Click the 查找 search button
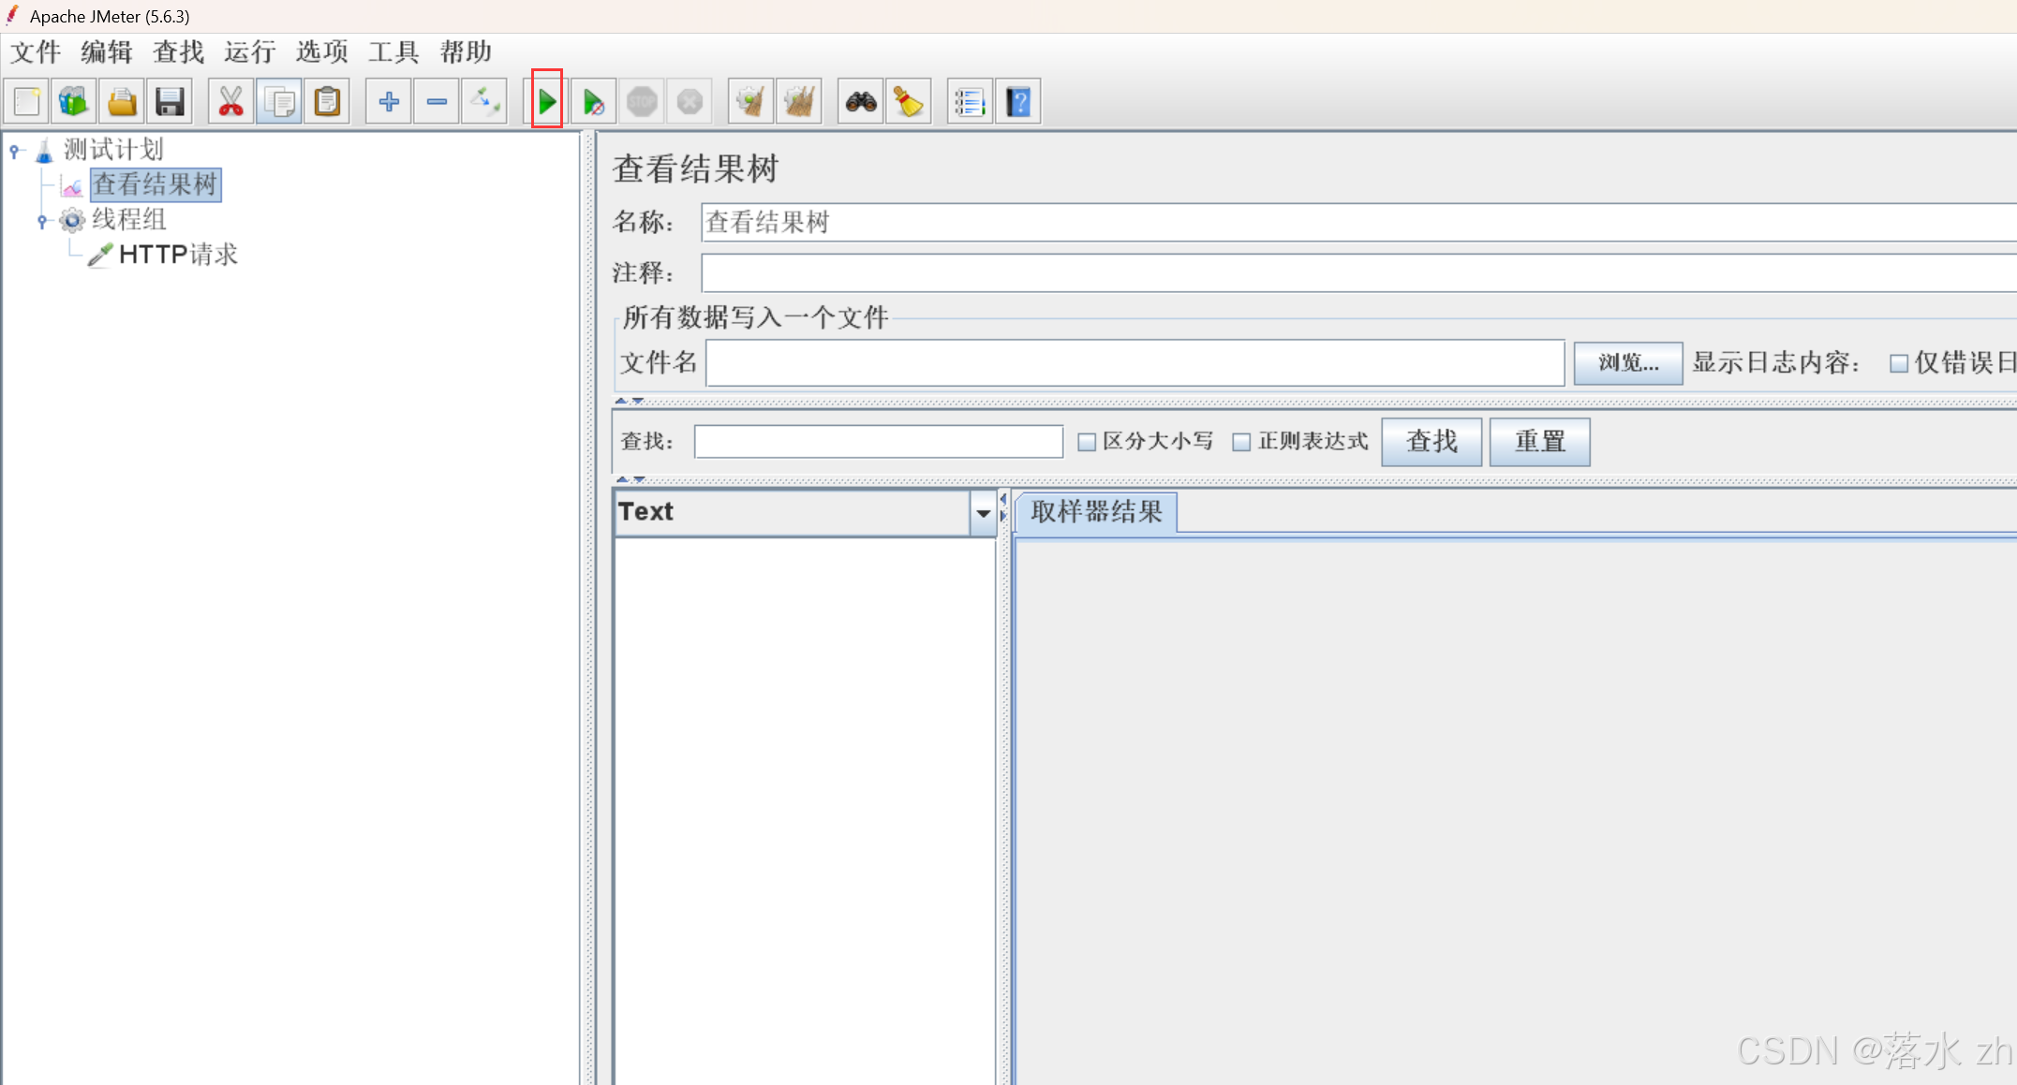This screenshot has width=2017, height=1085. coord(1431,441)
